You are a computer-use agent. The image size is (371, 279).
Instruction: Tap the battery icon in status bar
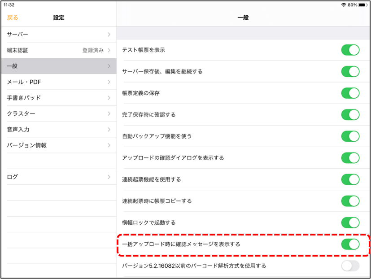(362, 4)
